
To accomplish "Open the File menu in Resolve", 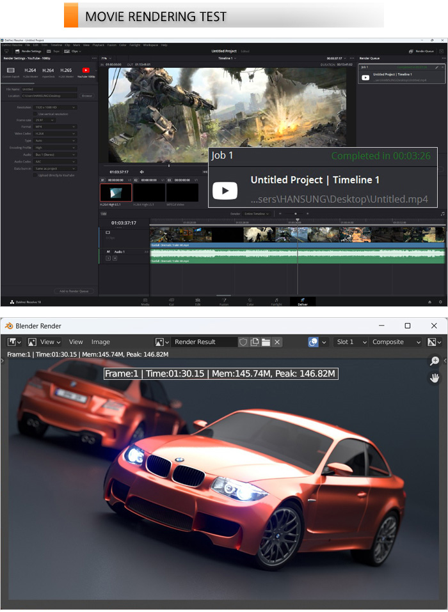I will [x=28, y=45].
